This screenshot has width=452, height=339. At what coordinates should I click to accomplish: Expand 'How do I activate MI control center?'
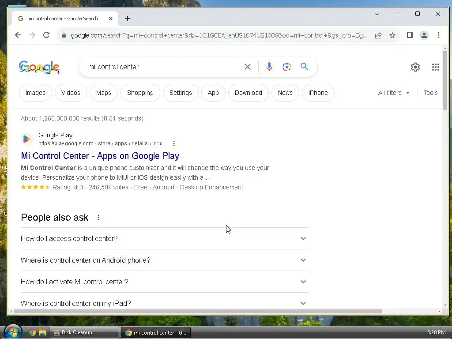click(165, 282)
